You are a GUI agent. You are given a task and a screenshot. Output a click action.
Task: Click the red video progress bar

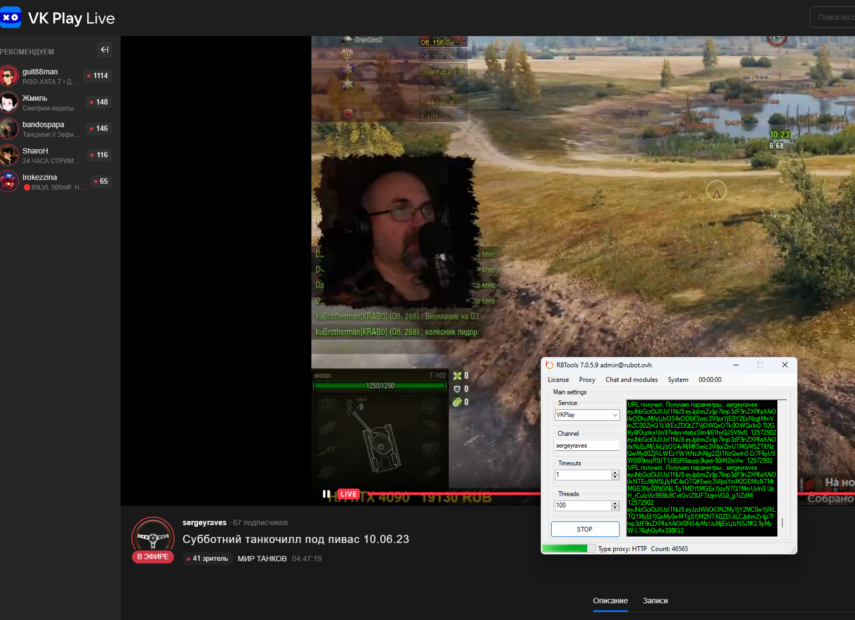click(x=458, y=493)
